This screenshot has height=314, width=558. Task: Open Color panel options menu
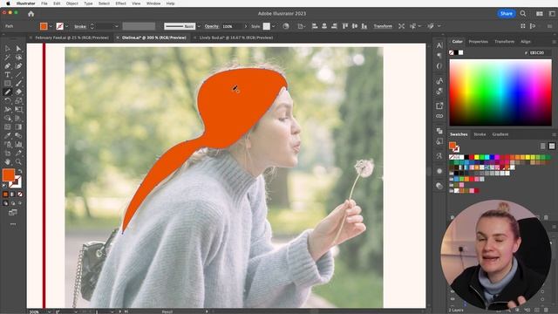click(x=554, y=42)
